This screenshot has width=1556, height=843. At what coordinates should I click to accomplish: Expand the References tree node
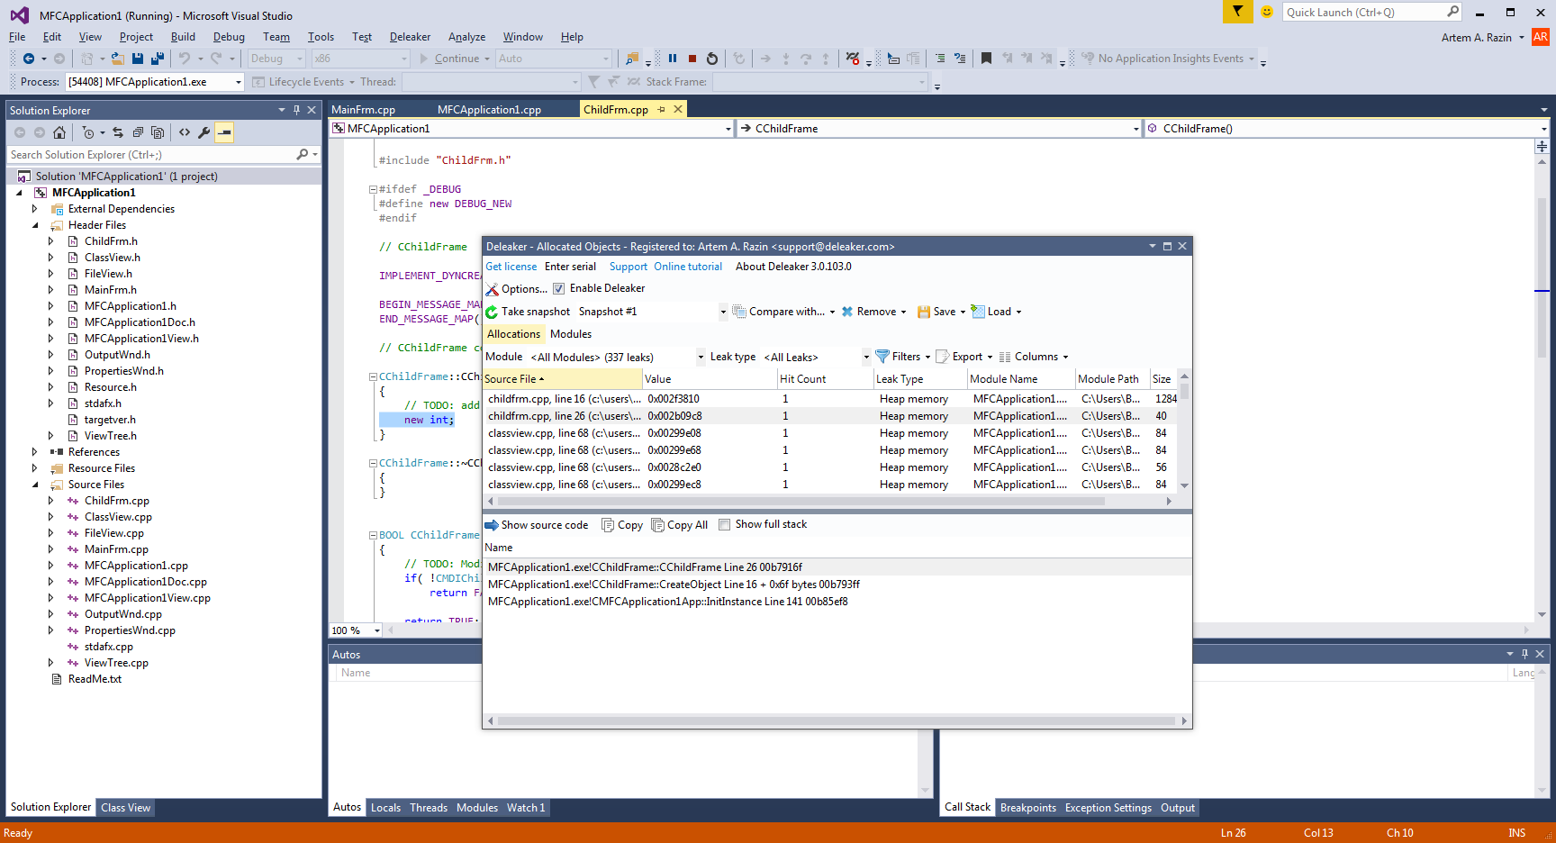pyautogui.click(x=35, y=452)
